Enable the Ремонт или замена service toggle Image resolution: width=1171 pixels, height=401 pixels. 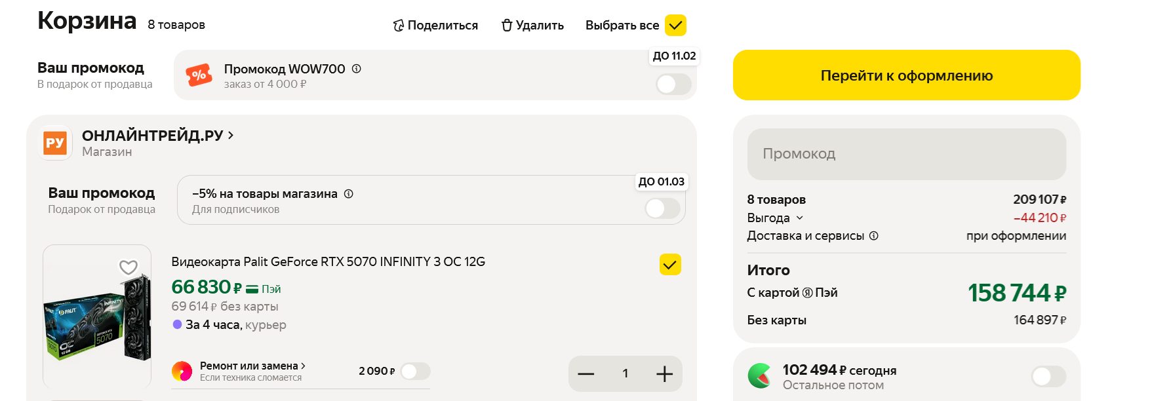tap(415, 372)
